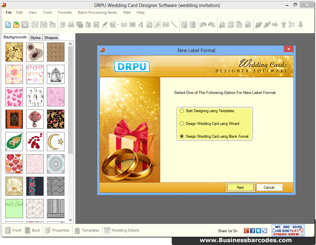Click the Back card side button

(33, 230)
